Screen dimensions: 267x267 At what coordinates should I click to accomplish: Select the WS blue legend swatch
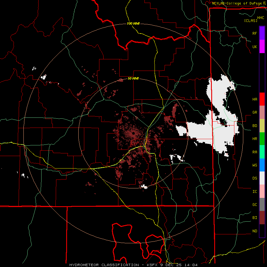tap(262, 165)
